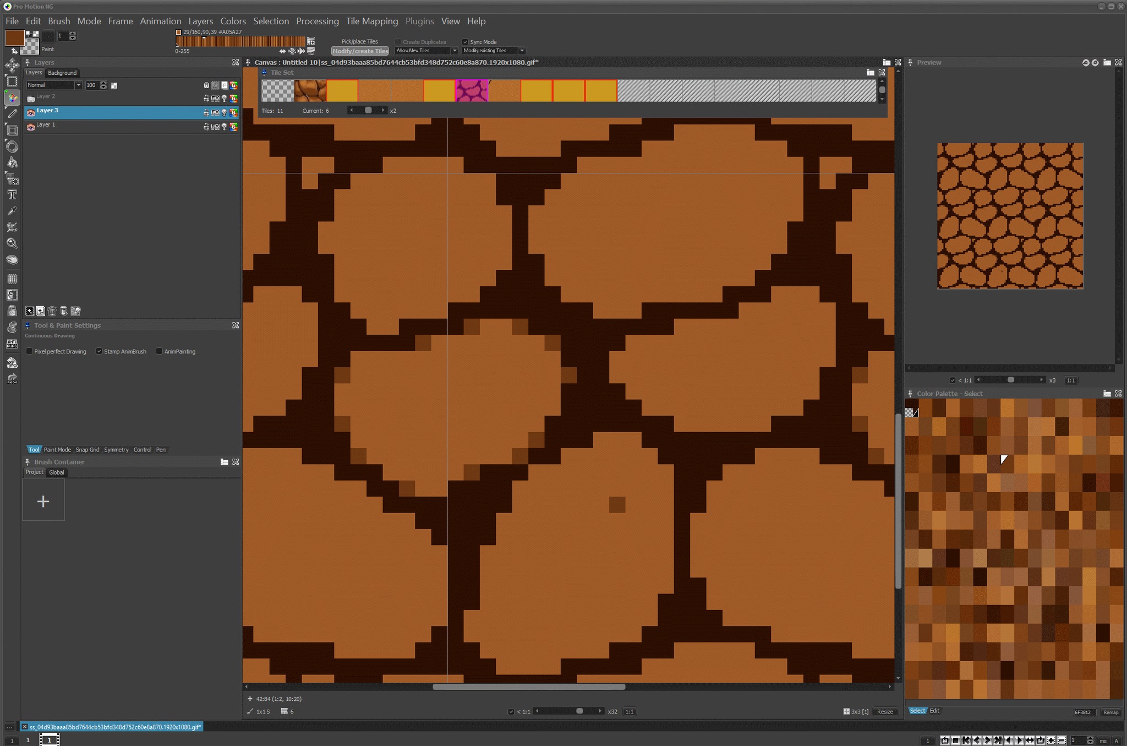
Task: Select the flood fill bucket tool
Action: 12,163
